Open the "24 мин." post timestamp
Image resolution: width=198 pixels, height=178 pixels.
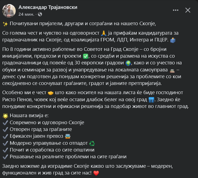[26, 14]
